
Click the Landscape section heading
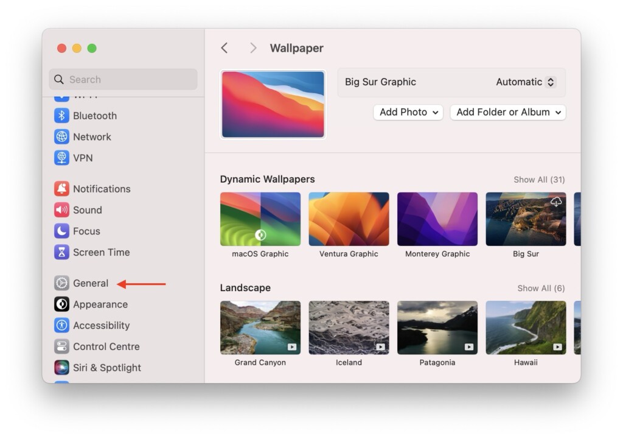click(245, 287)
